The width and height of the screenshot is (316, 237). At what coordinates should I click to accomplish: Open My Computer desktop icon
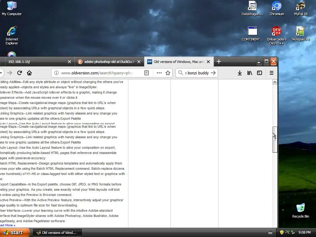(x=12, y=8)
